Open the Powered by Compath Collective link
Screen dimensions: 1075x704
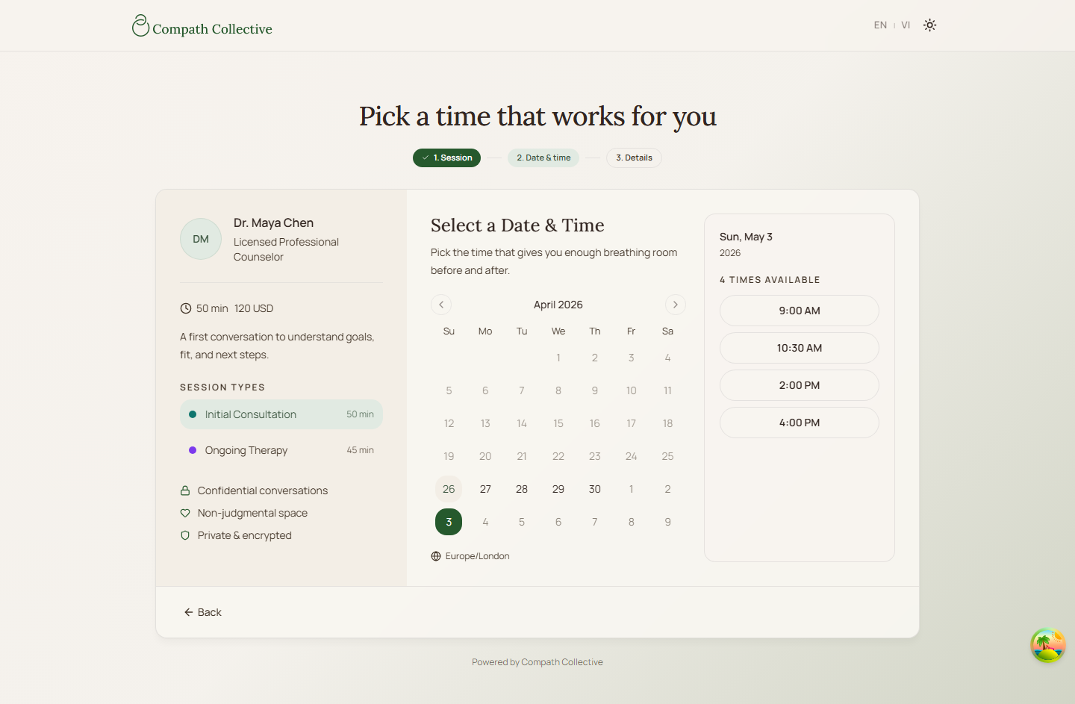pos(537,662)
